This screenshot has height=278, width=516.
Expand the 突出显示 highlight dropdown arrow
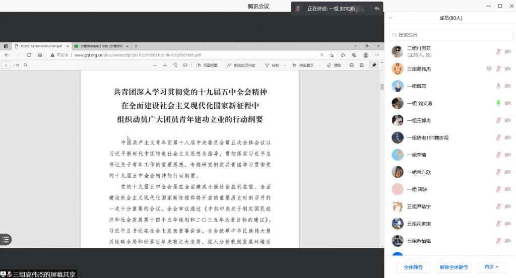[x=319, y=65]
